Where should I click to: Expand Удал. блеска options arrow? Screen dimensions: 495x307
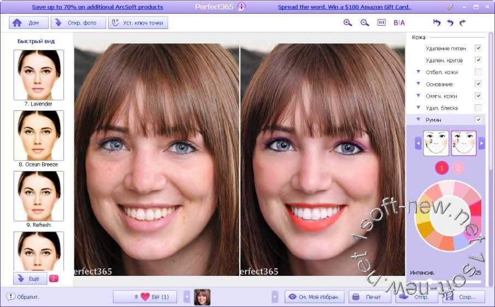click(x=419, y=108)
